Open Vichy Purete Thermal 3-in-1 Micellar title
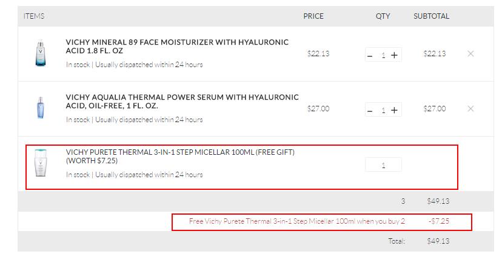 tap(180, 156)
